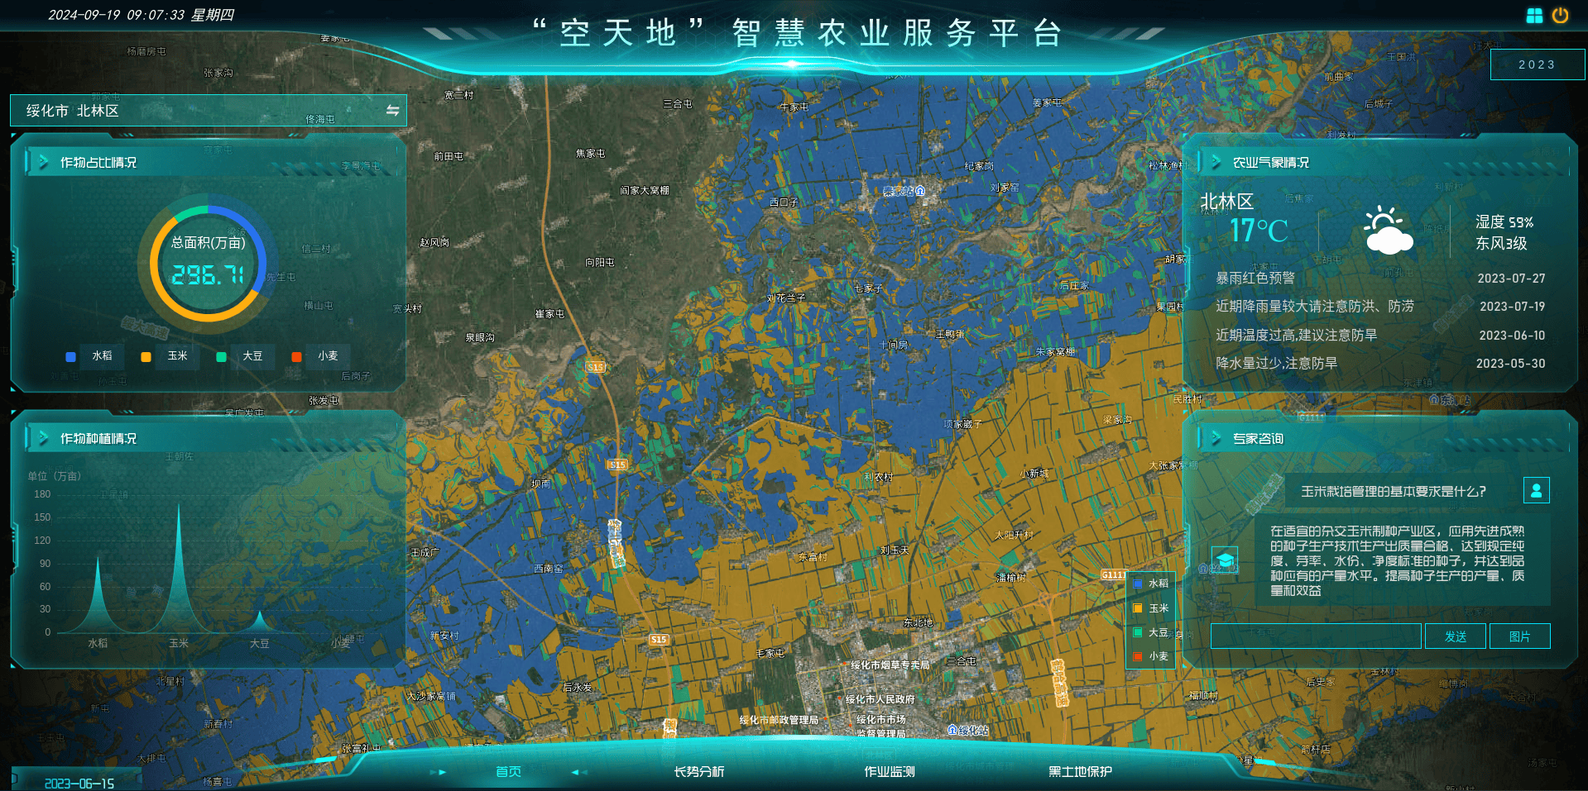The width and height of the screenshot is (1588, 791).
Task: Click the question 玉米栽培管理的基本要求是什么?
Action: pos(1394,491)
